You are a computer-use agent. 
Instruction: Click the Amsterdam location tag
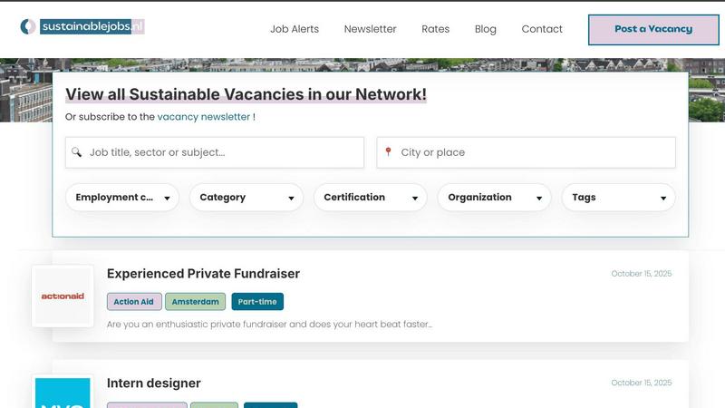coord(195,302)
